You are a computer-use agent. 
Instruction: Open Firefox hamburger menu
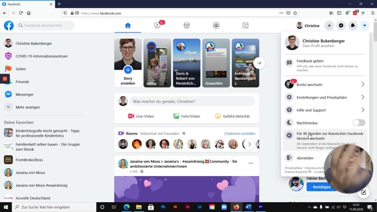[373, 13]
